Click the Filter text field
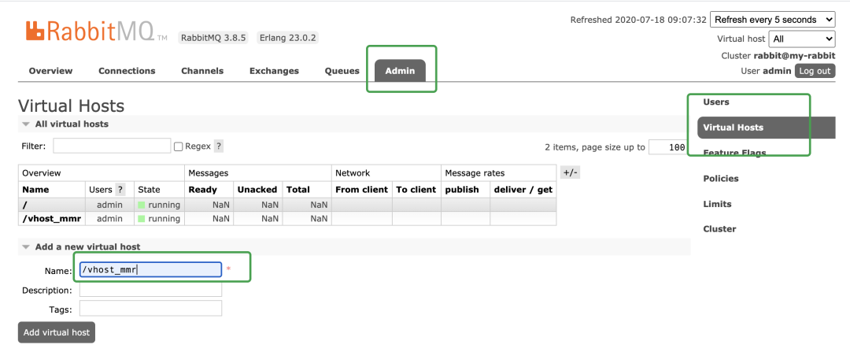The height and width of the screenshot is (352, 850). tap(113, 146)
